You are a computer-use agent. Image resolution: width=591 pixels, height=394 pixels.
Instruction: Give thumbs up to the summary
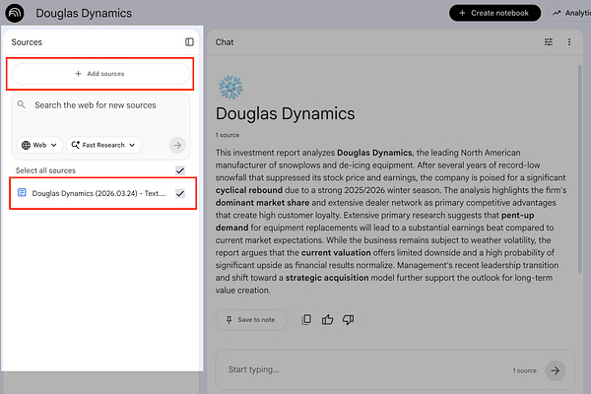click(327, 320)
